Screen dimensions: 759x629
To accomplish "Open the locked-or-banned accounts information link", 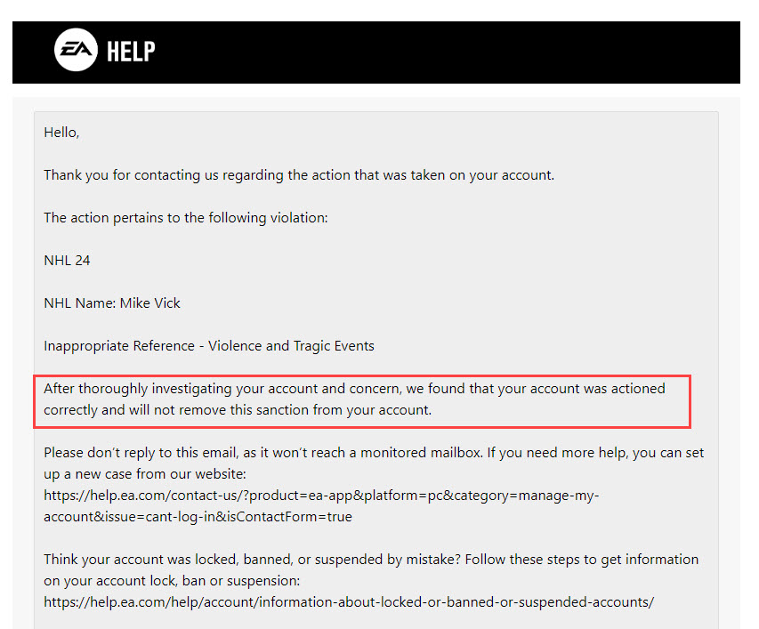I will coord(349,602).
